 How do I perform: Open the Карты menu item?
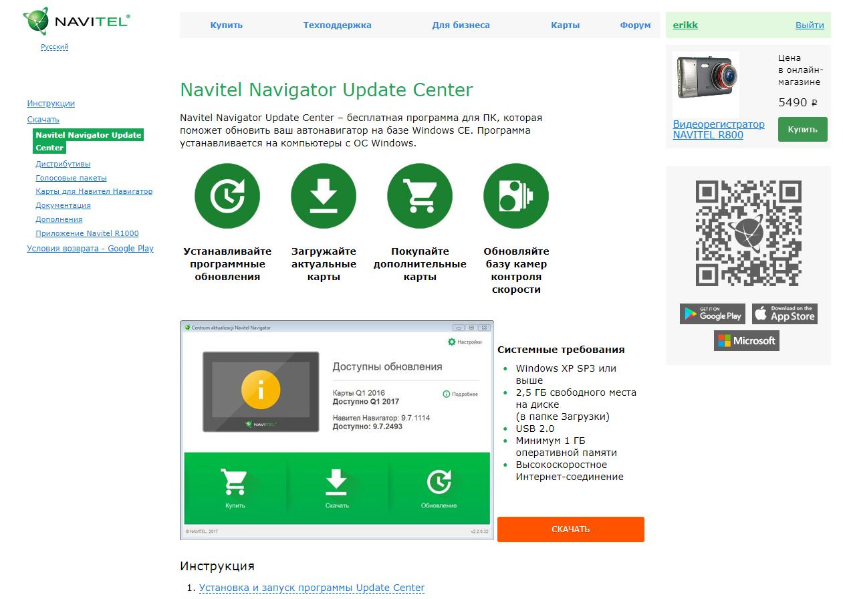(566, 25)
